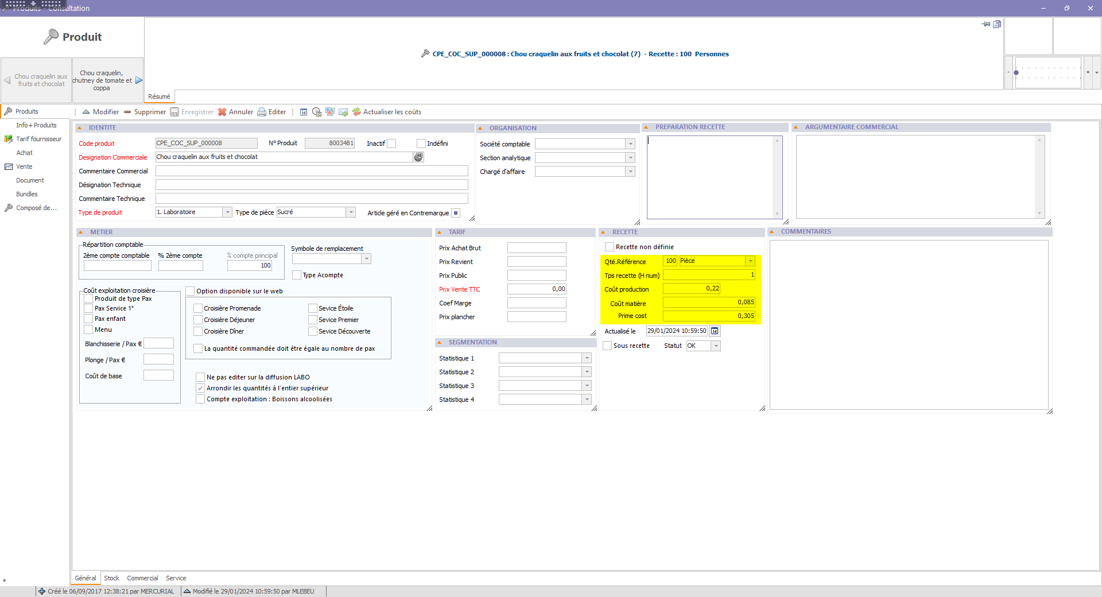Click the red X Annuler icon

click(222, 112)
